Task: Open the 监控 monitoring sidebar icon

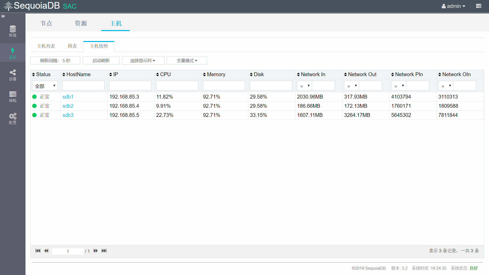Action: pos(12,53)
